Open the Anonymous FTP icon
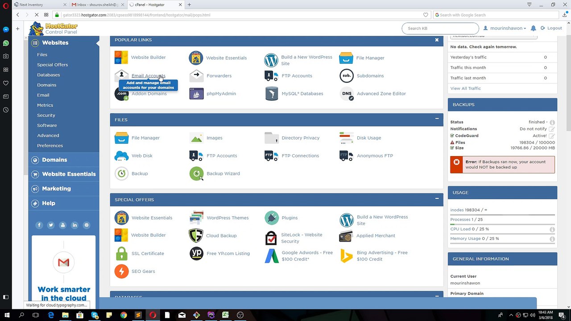 [x=346, y=156]
